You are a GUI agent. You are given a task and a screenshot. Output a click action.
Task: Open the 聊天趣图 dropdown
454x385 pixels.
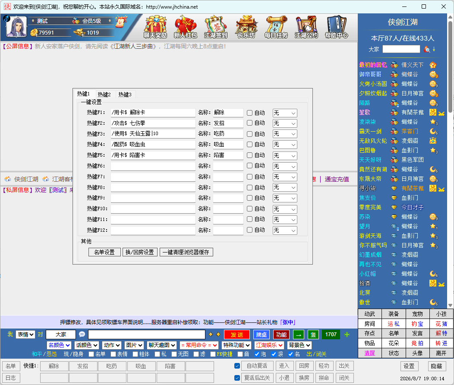click(162, 345)
